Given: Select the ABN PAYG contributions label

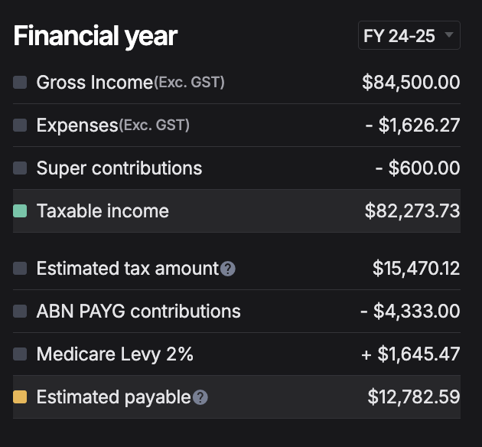Looking at the screenshot, I should [x=138, y=311].
